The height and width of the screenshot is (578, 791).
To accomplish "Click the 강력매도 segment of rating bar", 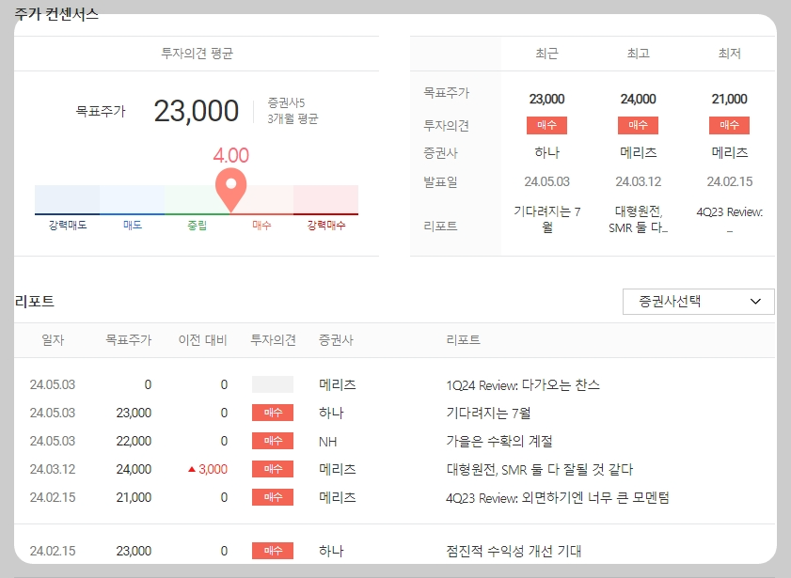I will [67, 200].
